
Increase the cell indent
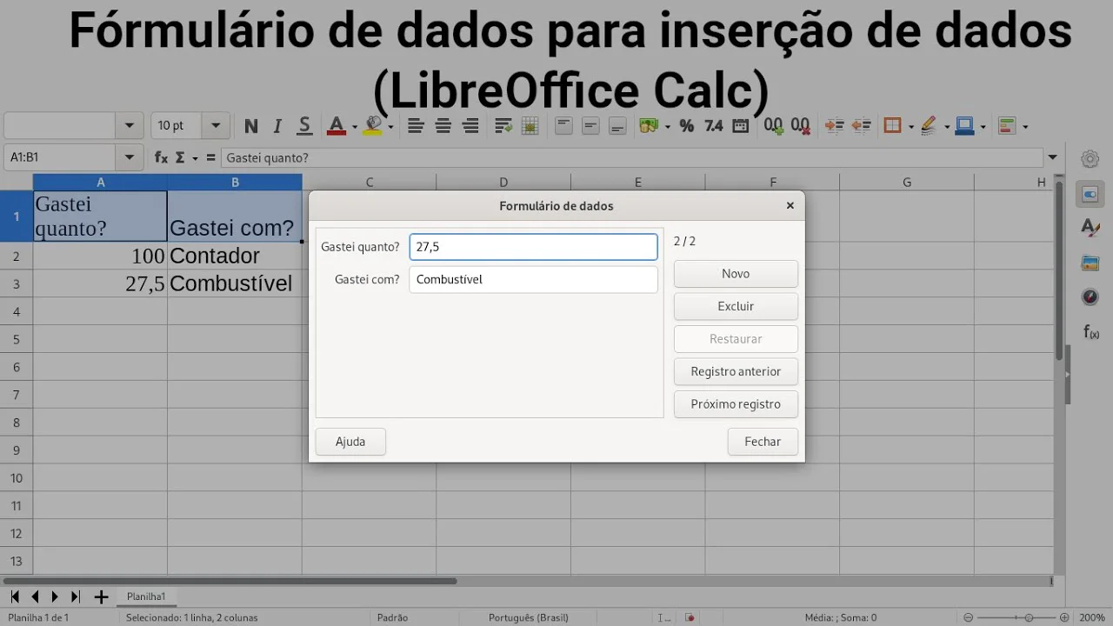click(834, 126)
